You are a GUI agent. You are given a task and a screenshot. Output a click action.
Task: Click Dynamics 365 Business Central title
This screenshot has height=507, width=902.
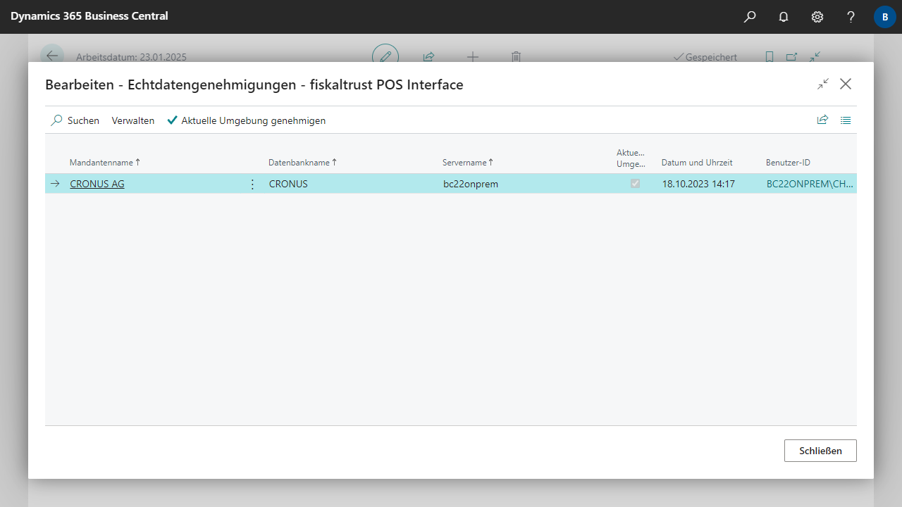pos(89,16)
